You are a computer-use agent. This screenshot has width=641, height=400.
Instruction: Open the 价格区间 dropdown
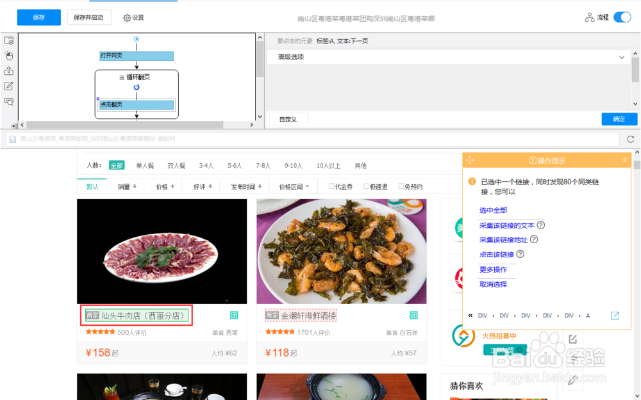click(294, 186)
